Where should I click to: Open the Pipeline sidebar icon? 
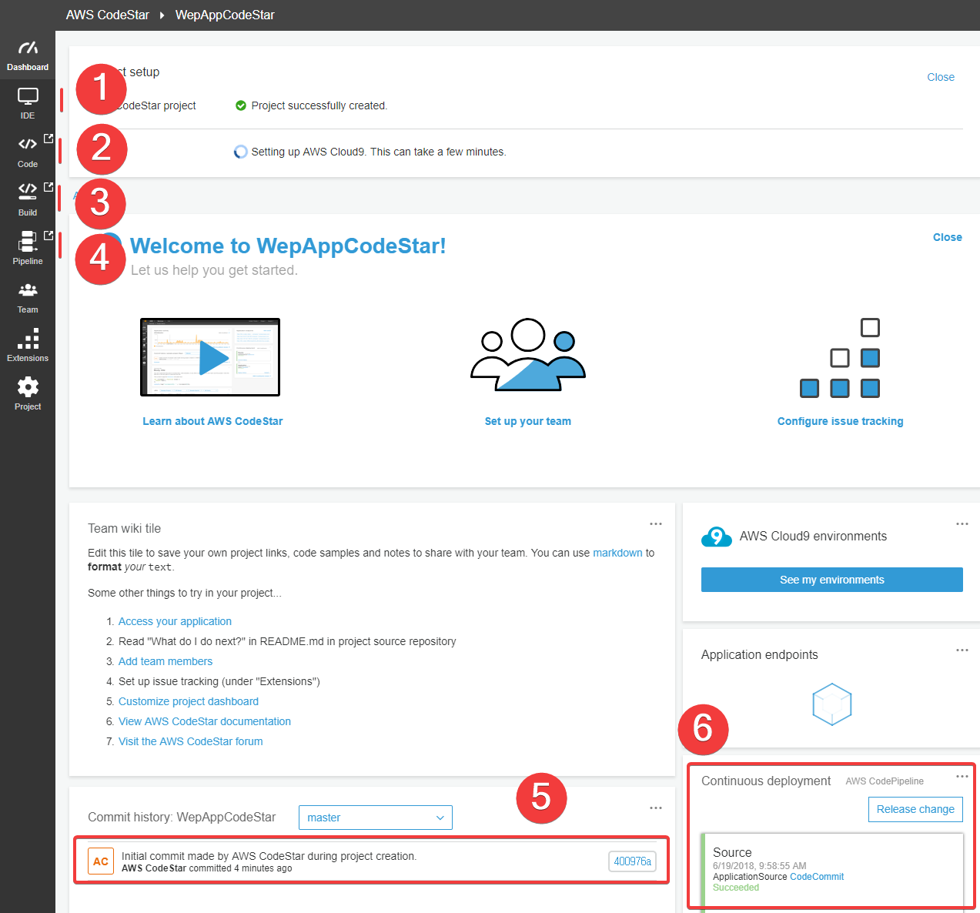coord(28,241)
